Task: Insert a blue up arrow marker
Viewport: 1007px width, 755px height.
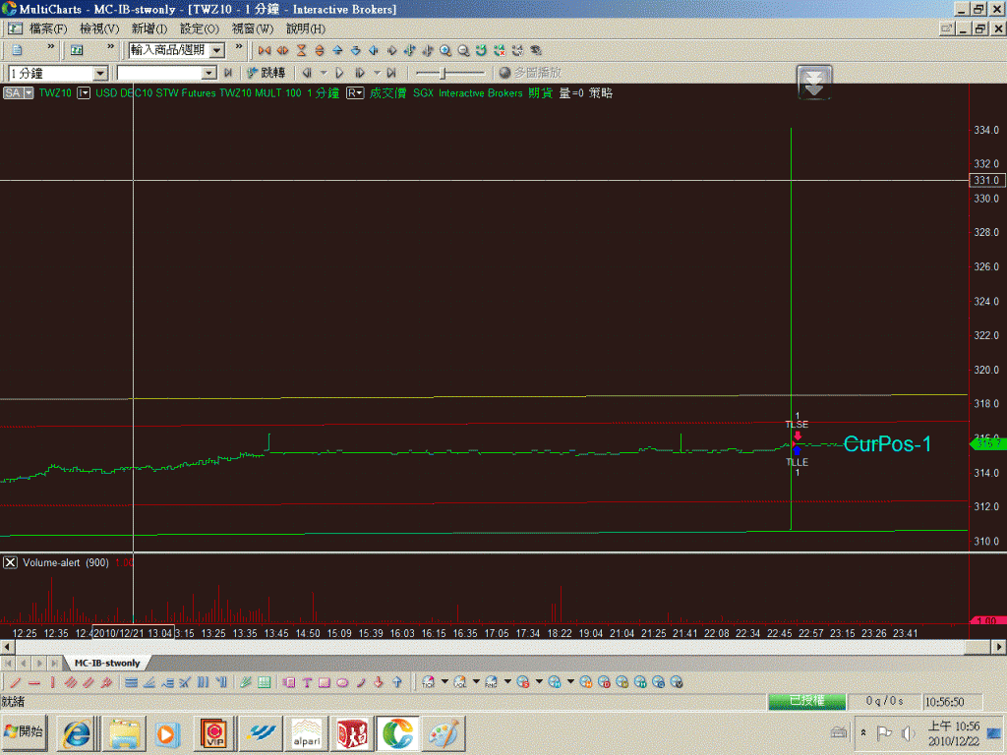Action: click(x=397, y=682)
